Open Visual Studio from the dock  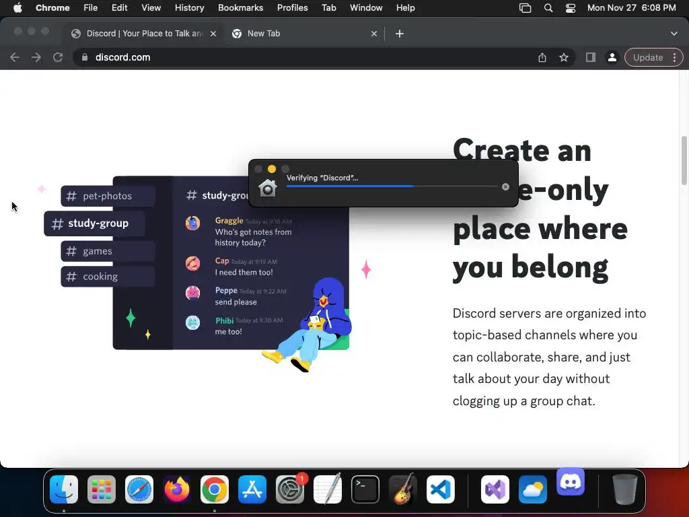click(495, 489)
